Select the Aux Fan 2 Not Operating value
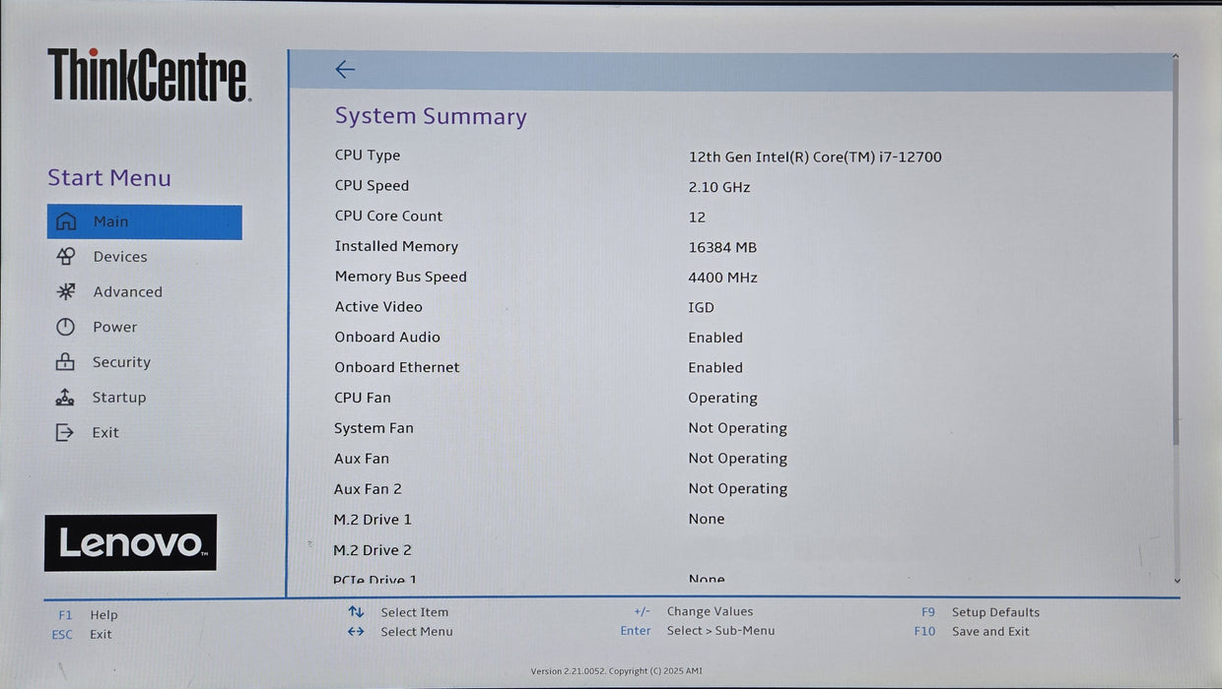The width and height of the screenshot is (1222, 689). 737,489
